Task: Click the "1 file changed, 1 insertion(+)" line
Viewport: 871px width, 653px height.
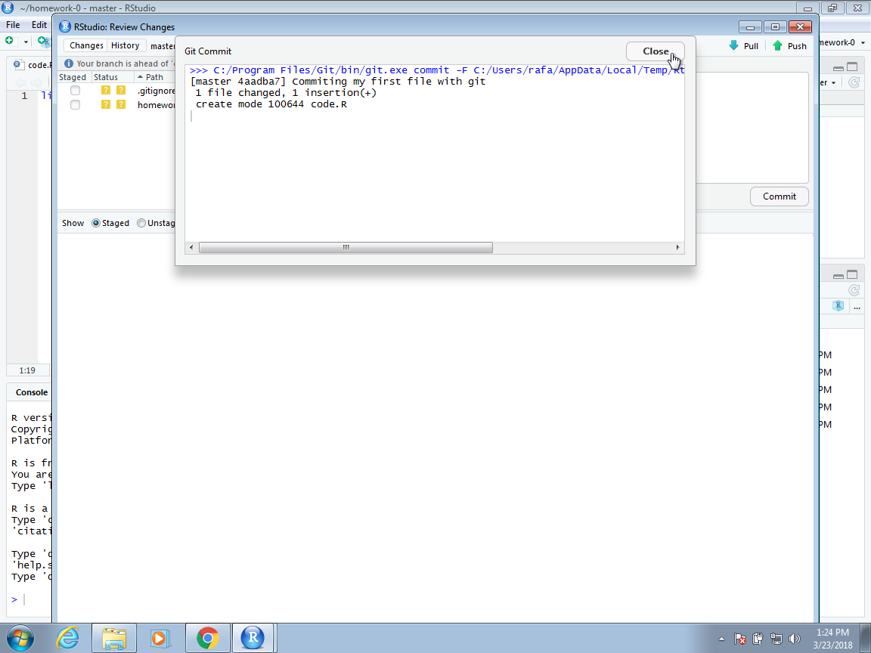Action: pyautogui.click(x=286, y=93)
